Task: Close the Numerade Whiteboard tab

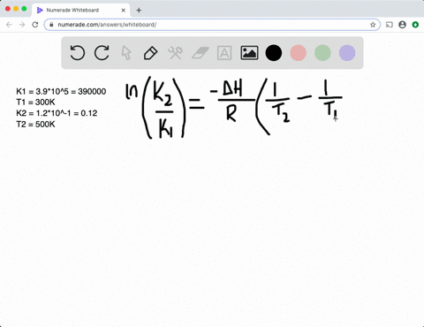Action: pos(124,11)
